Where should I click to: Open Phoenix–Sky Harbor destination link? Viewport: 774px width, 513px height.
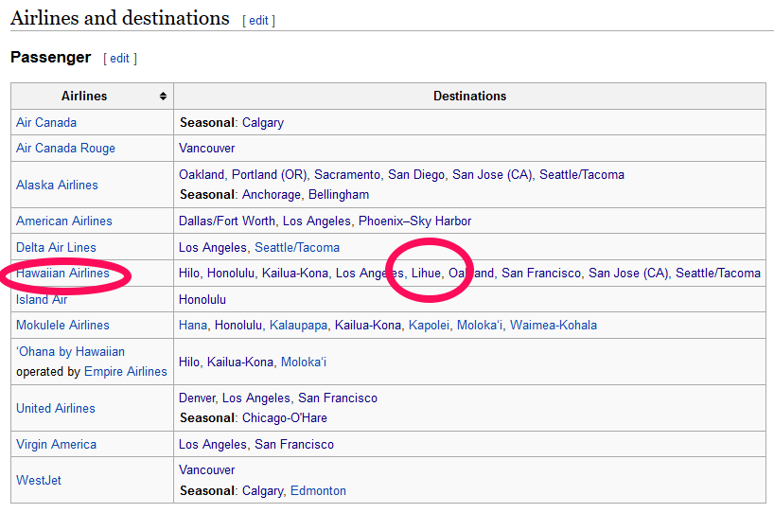(x=415, y=221)
